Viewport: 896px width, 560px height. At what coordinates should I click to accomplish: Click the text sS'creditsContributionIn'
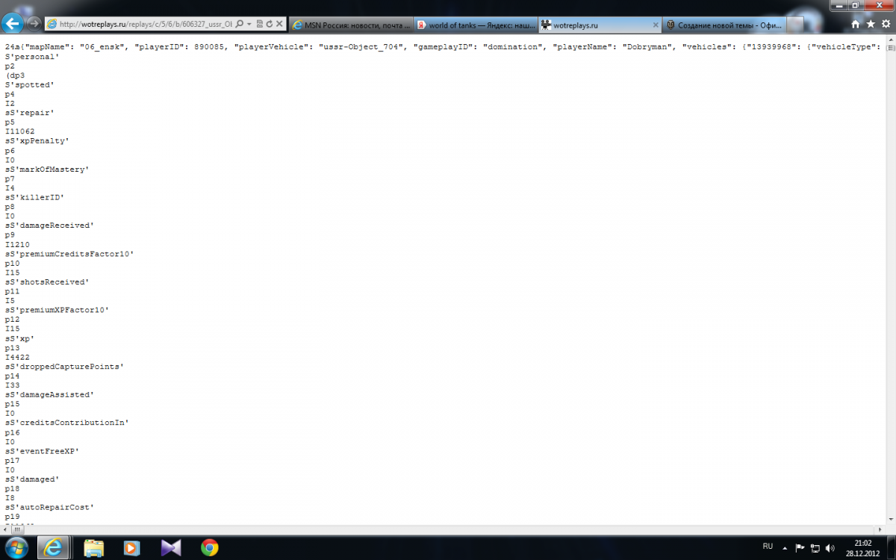(66, 423)
